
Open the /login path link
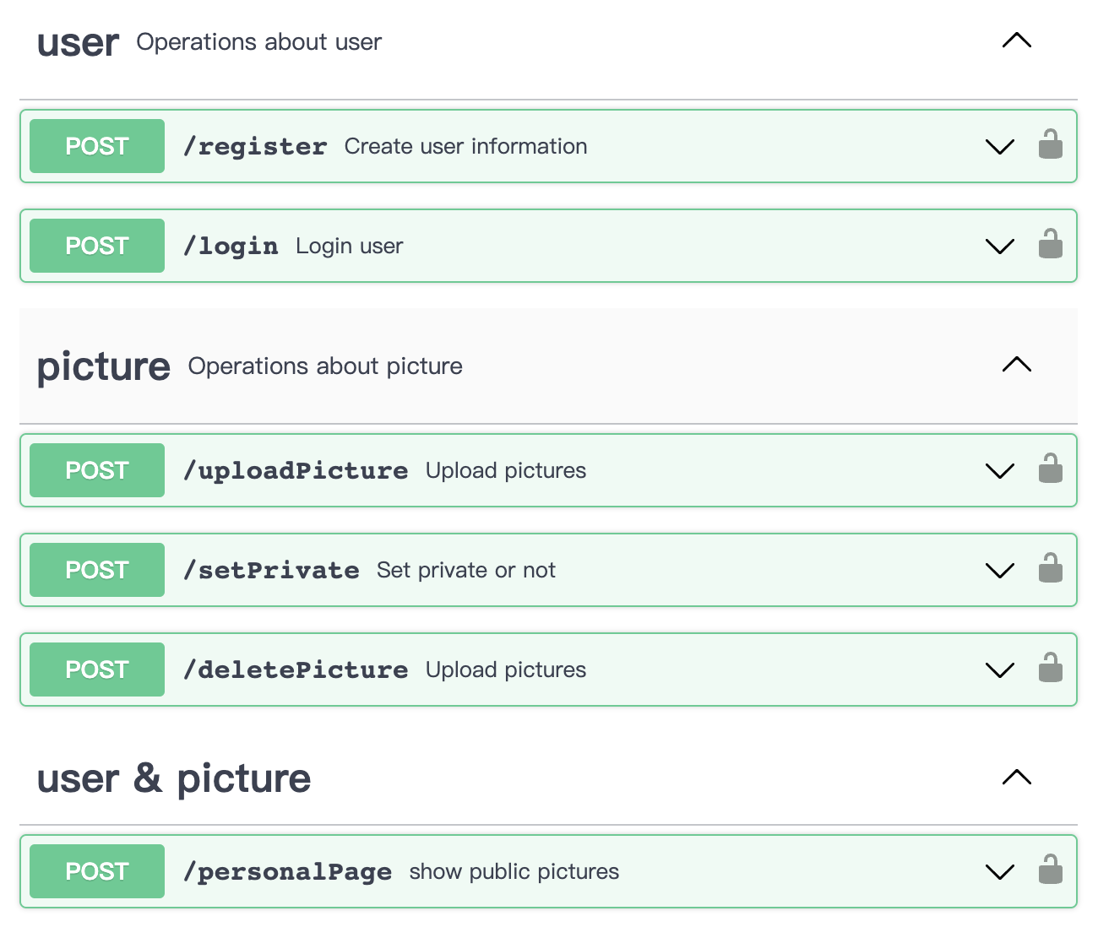tap(231, 246)
